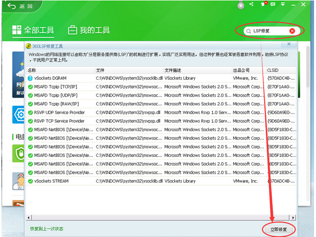Viewport: 316px width, 237px height.
Task: Open the green shield tool icon behind dialog
Action: (x=18, y=153)
